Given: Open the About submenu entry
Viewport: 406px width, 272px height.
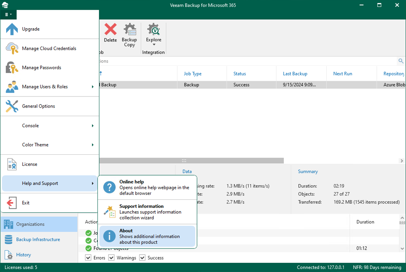Looking at the screenshot, I should 147,237.
